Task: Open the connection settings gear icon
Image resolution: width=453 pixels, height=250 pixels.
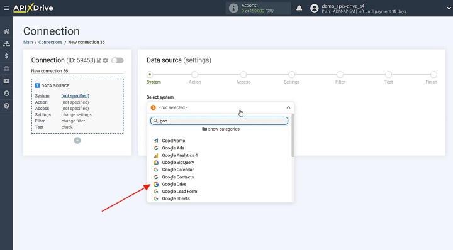Action: (x=106, y=60)
